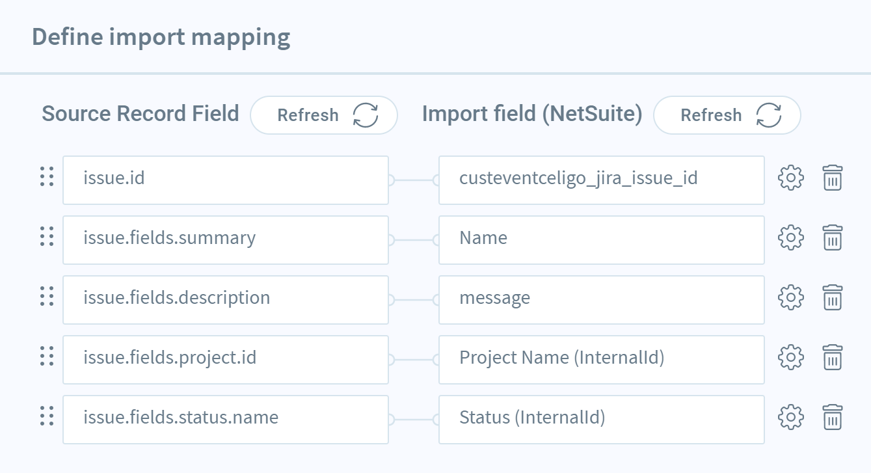Grab the drag handle of issue.id row
This screenshot has width=871, height=473.
pos(46,176)
